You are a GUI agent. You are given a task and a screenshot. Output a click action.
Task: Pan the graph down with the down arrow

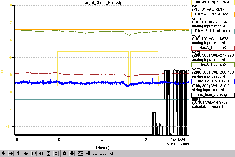click(26, 153)
